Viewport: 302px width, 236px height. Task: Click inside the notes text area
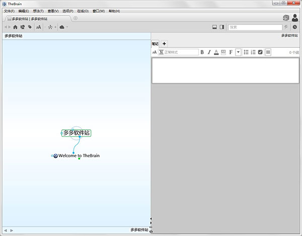(225, 70)
